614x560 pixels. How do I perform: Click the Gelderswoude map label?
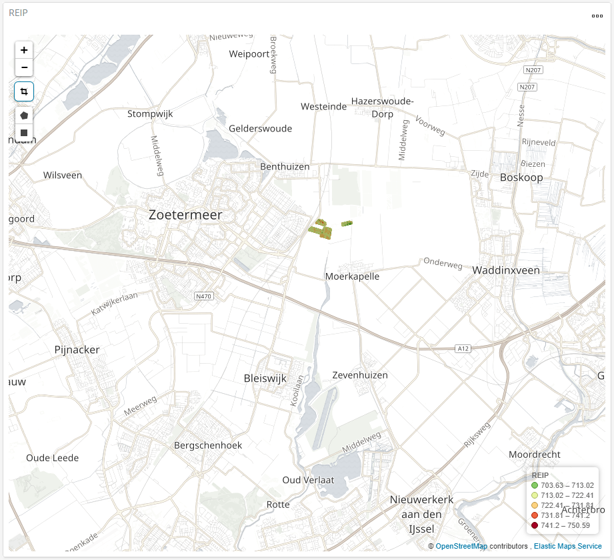pyautogui.click(x=261, y=129)
